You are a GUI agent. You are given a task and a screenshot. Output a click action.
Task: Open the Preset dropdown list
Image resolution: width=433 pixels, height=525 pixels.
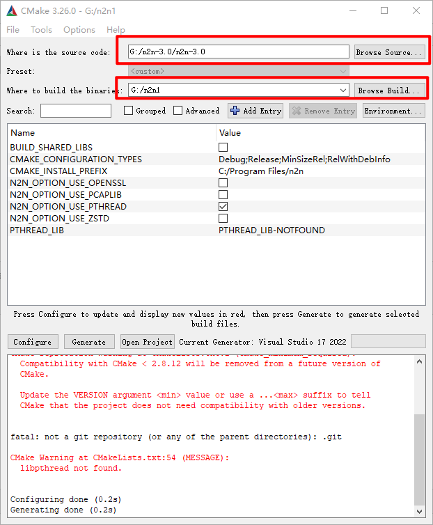click(x=343, y=71)
